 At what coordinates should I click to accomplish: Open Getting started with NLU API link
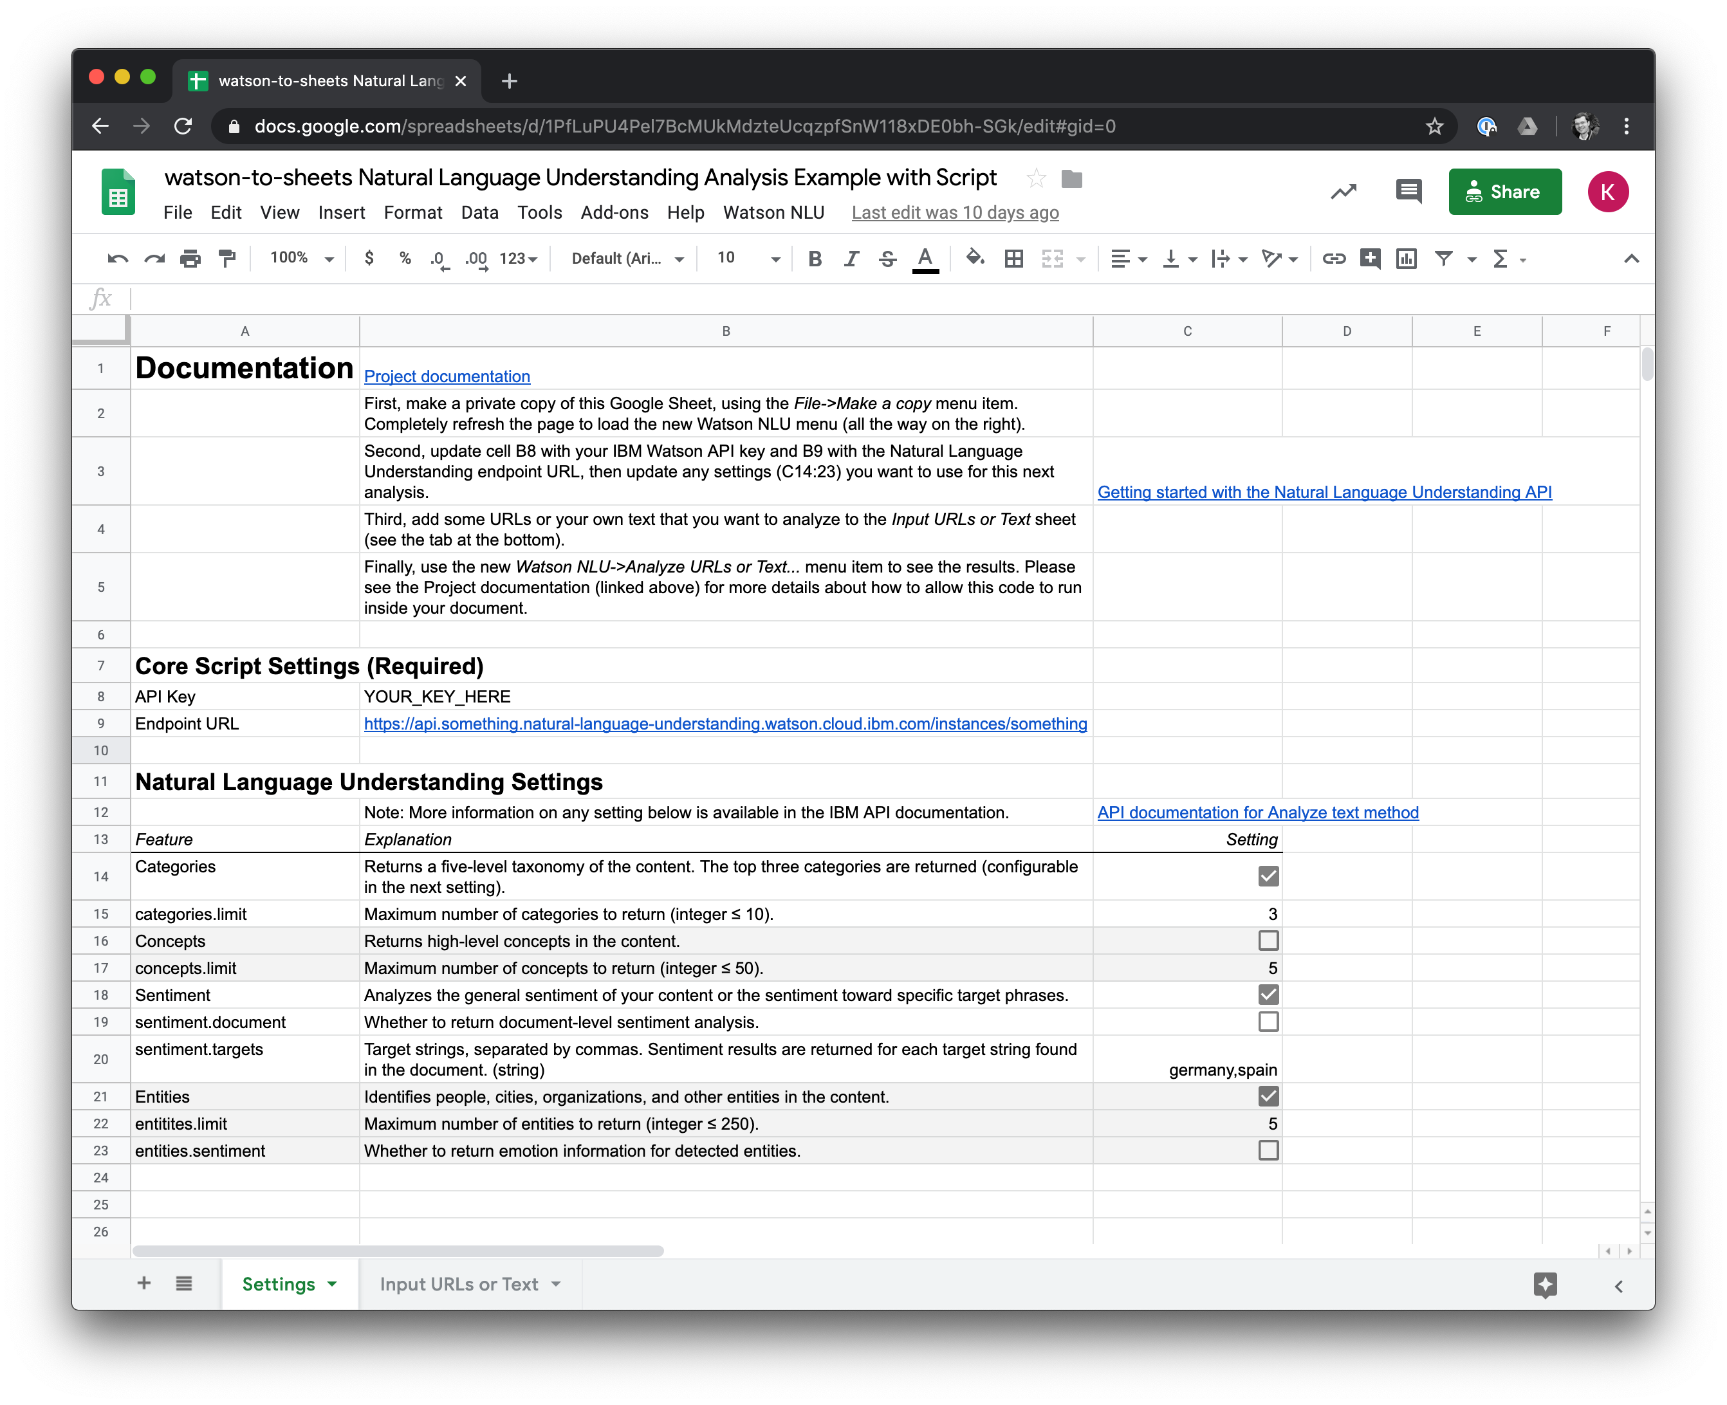coord(1324,492)
